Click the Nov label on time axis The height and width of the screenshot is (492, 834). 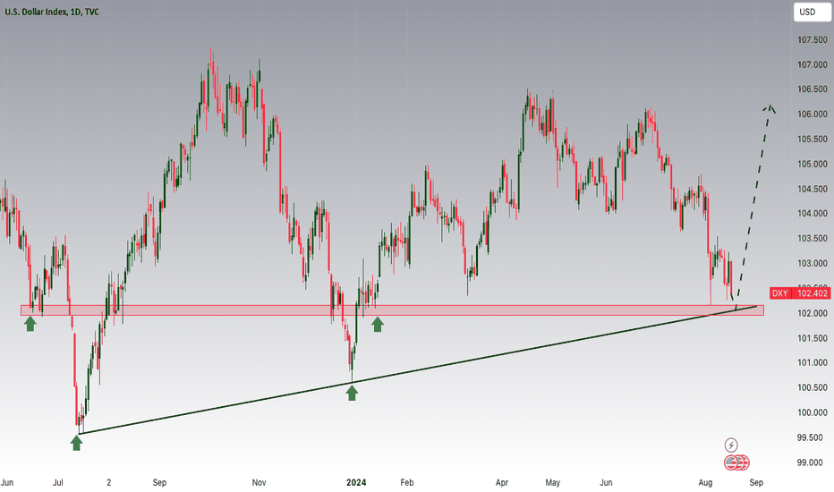(x=259, y=482)
